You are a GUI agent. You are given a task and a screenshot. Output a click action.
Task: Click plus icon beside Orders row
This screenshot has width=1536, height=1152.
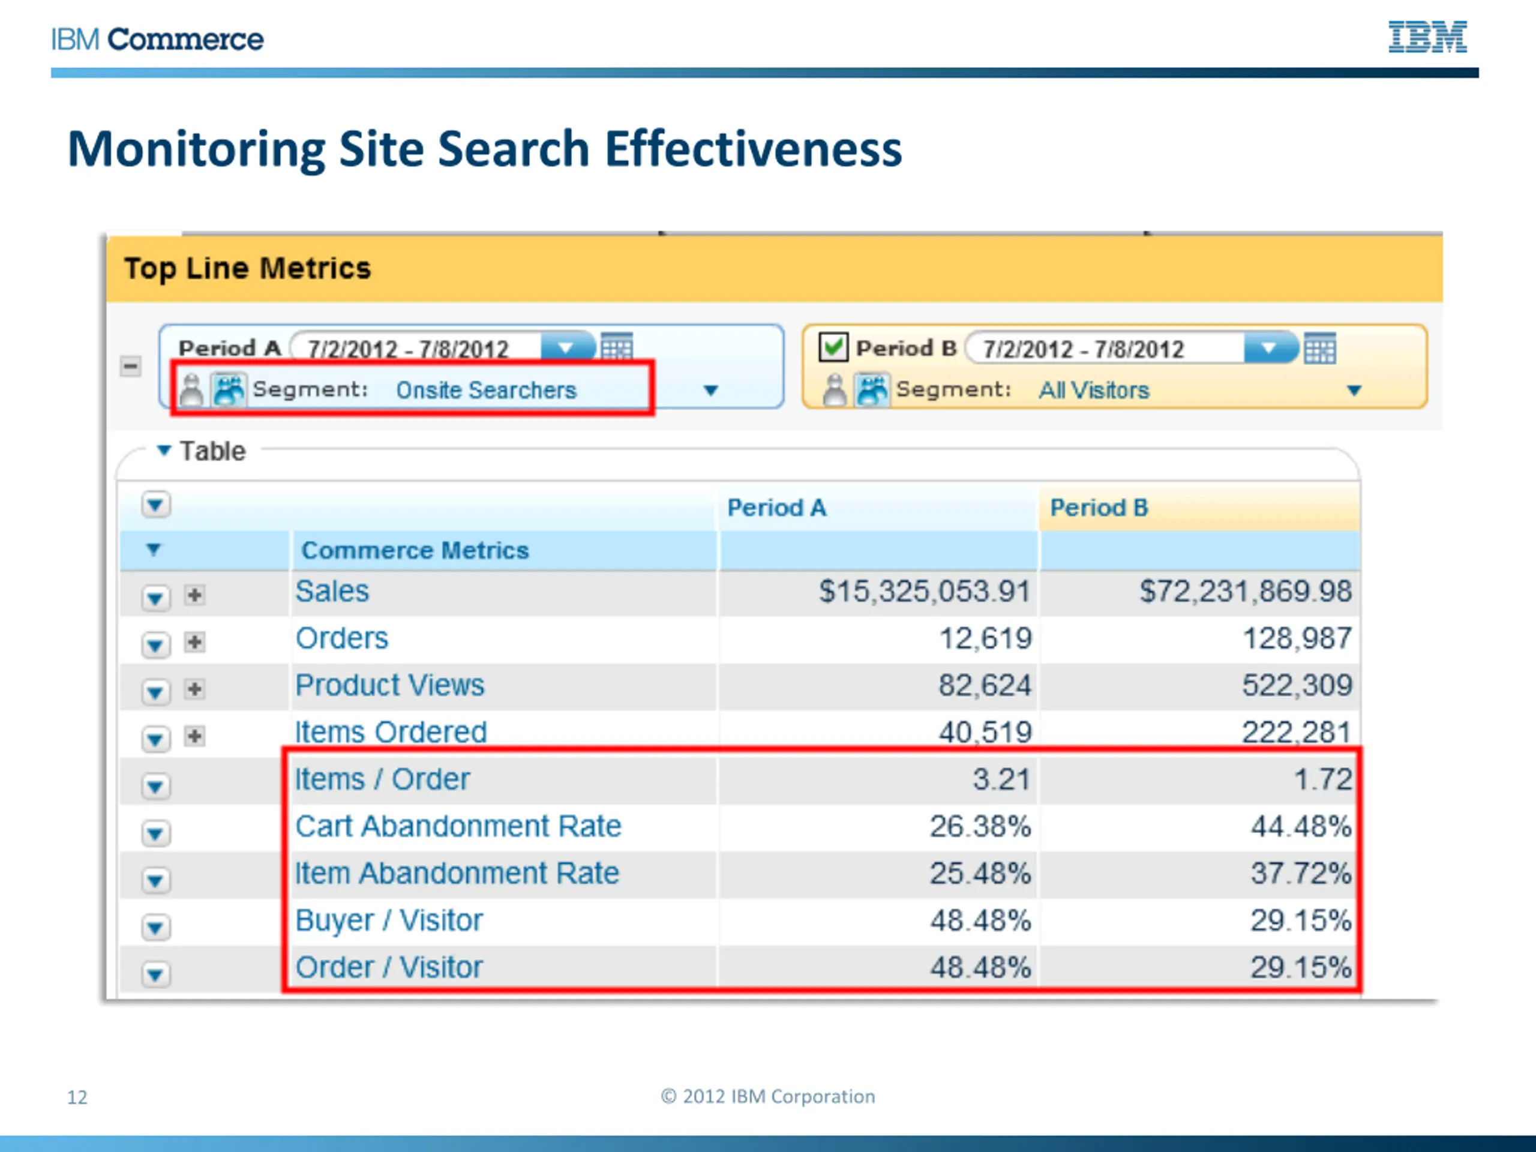(194, 643)
